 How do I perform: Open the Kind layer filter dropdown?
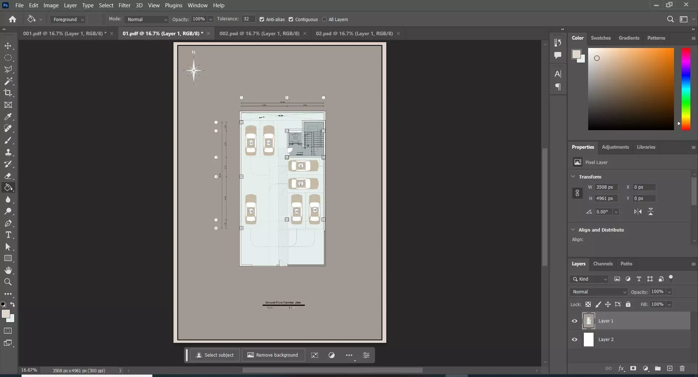point(589,279)
